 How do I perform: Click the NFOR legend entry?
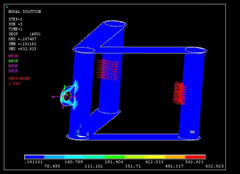click(x=13, y=56)
